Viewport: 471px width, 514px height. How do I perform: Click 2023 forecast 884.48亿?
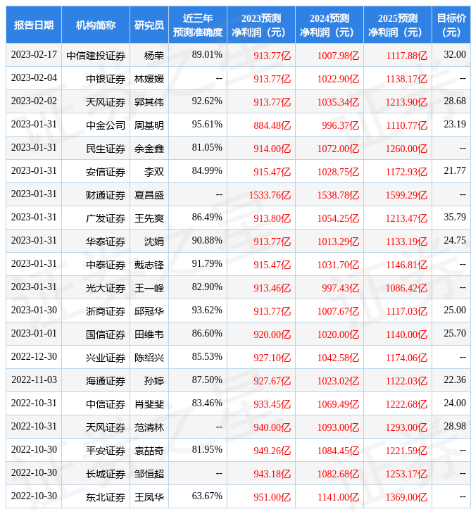click(272, 125)
